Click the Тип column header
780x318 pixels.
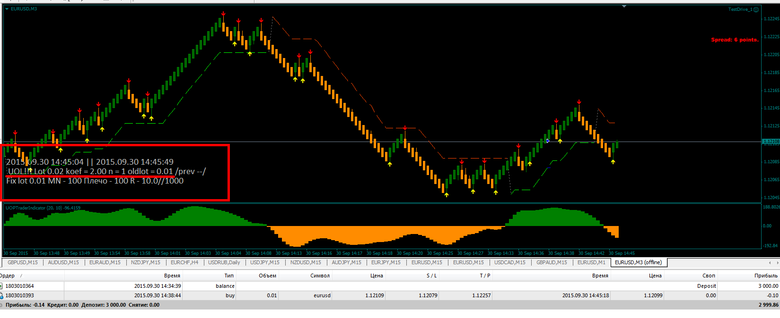pyautogui.click(x=229, y=276)
